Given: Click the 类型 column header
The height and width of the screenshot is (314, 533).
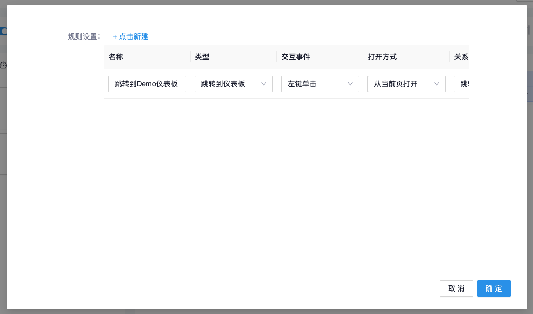Looking at the screenshot, I should click(202, 57).
